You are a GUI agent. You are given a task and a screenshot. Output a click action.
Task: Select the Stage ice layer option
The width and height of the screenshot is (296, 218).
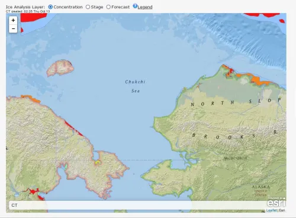click(88, 7)
